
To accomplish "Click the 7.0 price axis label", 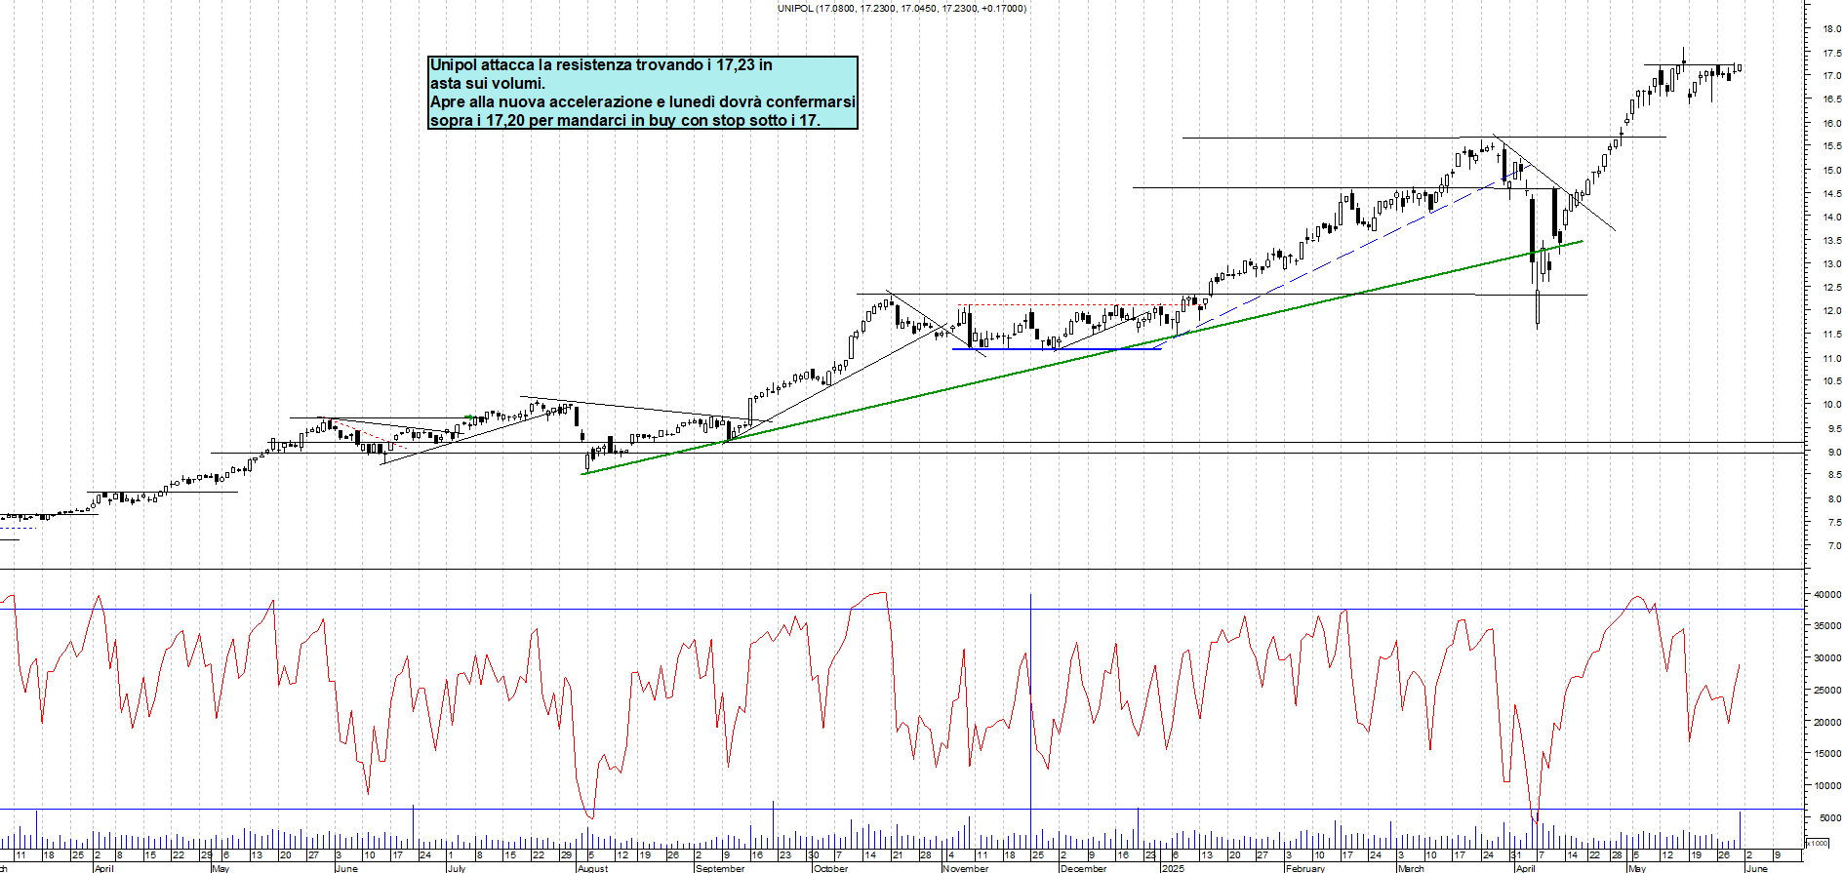I will (x=1834, y=546).
